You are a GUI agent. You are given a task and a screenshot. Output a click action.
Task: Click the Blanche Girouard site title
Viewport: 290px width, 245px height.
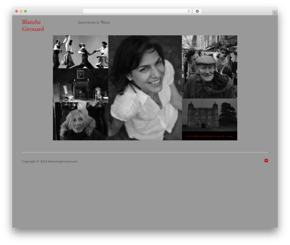33,25
